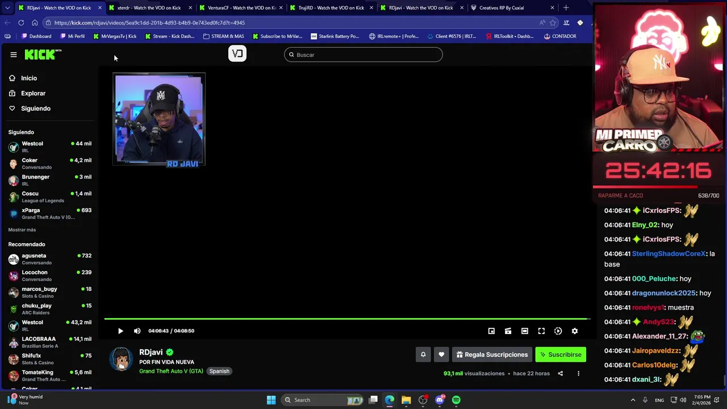Image resolution: width=727 pixels, height=409 pixels.
Task: Switch to xterdr VOD browser tab
Action: point(149,8)
